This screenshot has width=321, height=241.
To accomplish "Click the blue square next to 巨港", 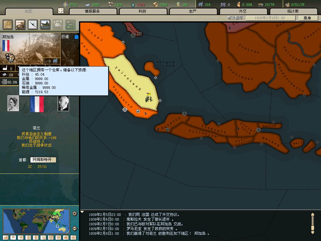I will click(x=76, y=37).
